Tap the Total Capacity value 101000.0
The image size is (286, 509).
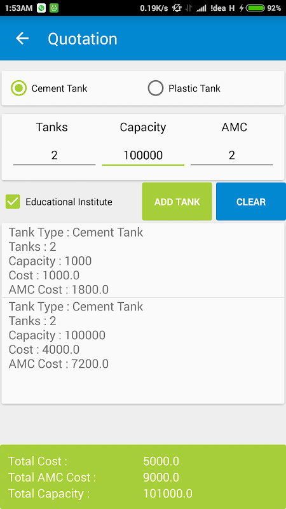pyautogui.click(x=168, y=494)
